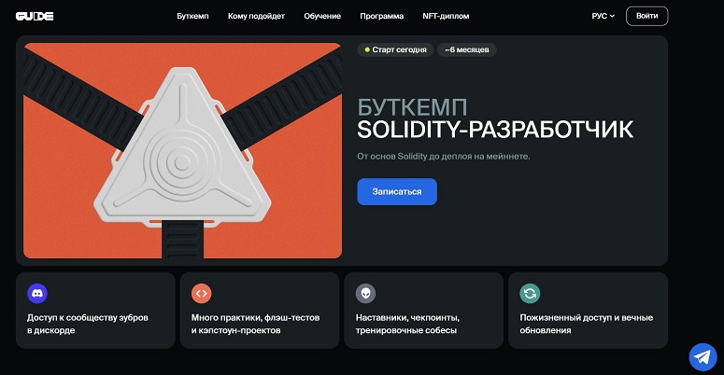The width and height of the screenshot is (724, 375).
Task: Click the green dot start indicator
Action: click(x=367, y=49)
